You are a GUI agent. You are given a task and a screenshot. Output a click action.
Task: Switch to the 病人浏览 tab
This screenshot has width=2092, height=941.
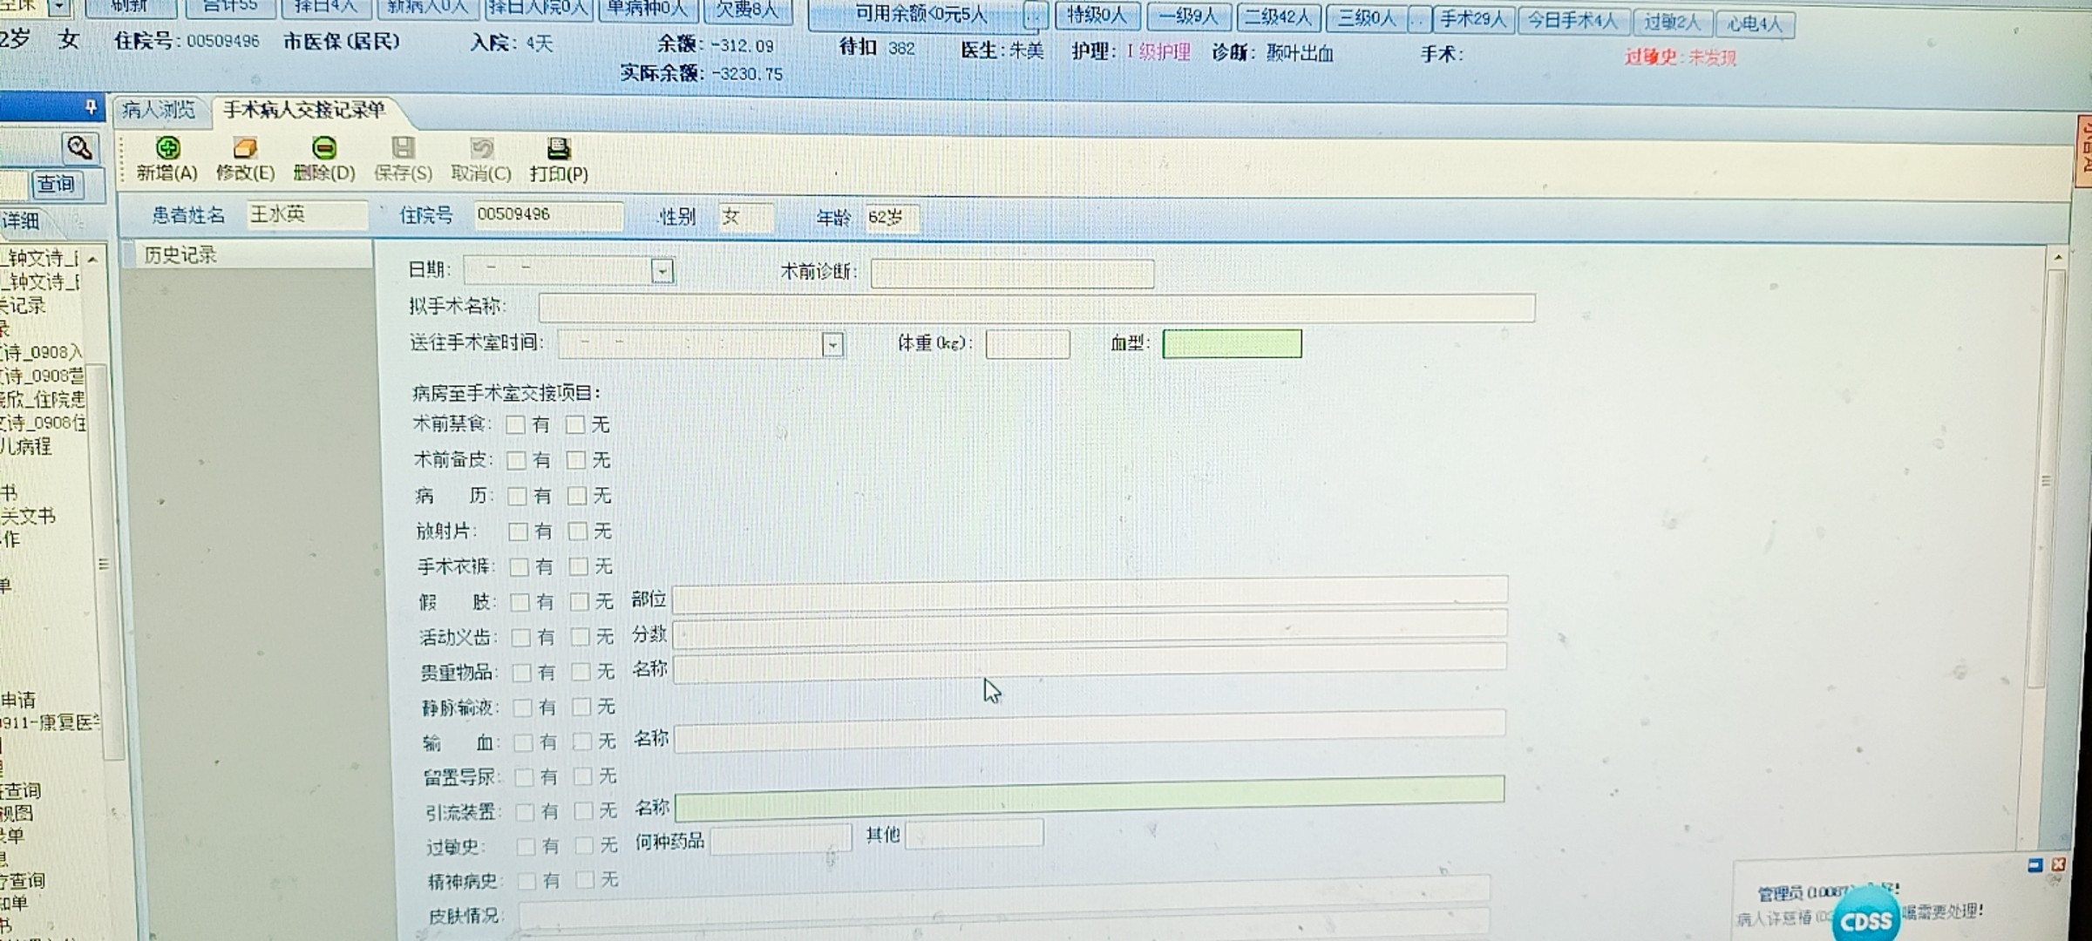coord(160,111)
